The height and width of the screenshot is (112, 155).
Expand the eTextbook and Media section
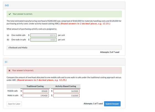pos(64,48)
